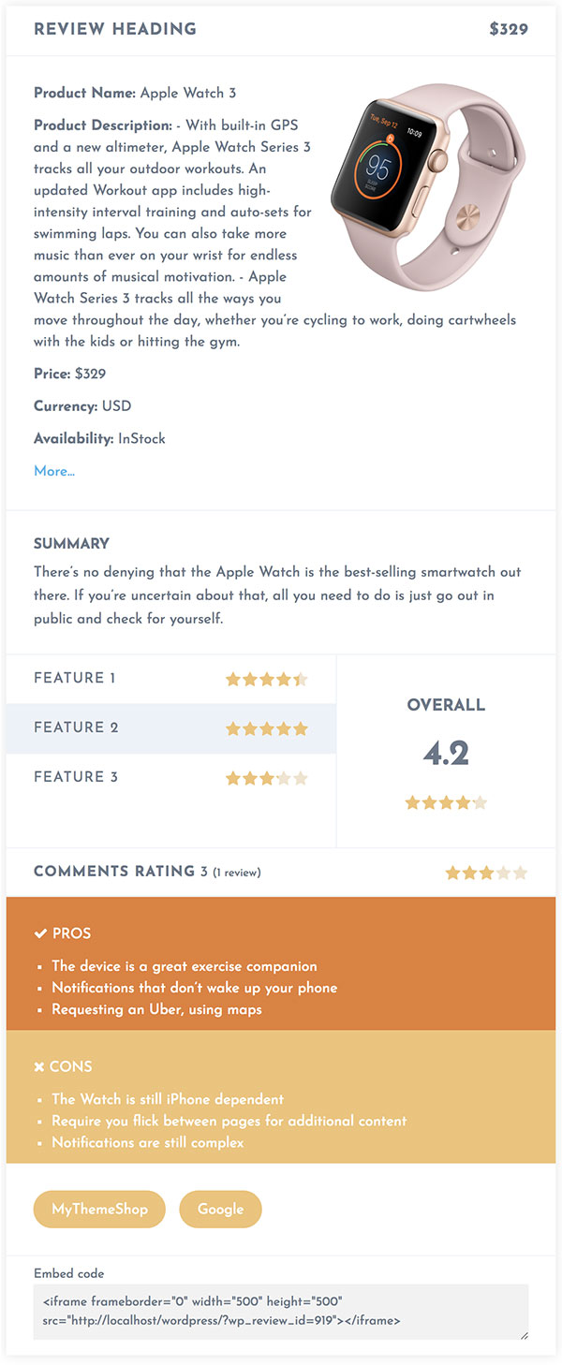Open the Google button link

[x=220, y=1209]
